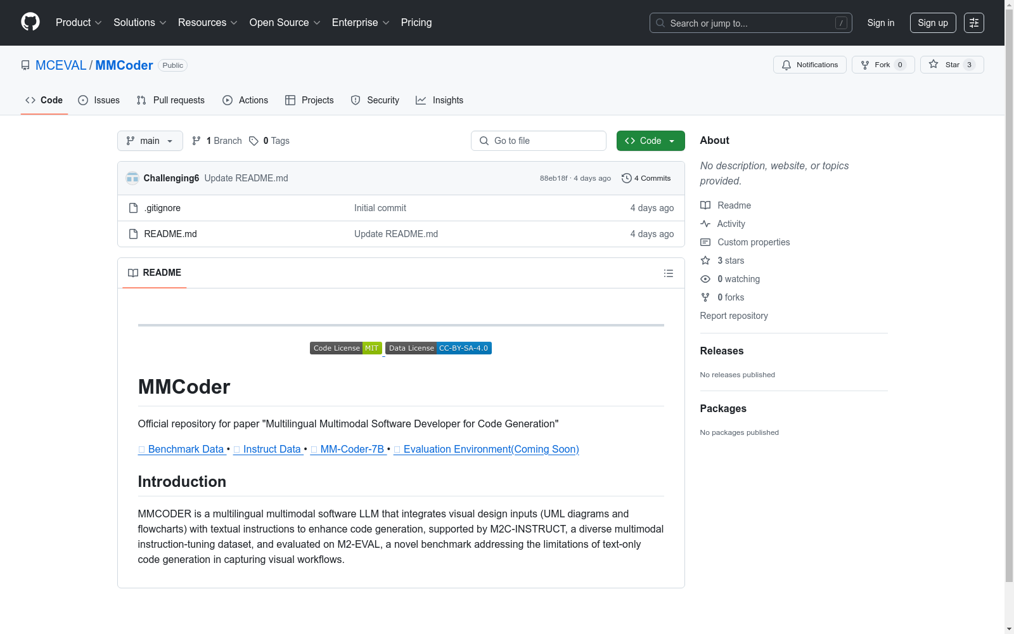Click the tag icon next to Tags
The image size is (1014, 634).
[x=253, y=141]
